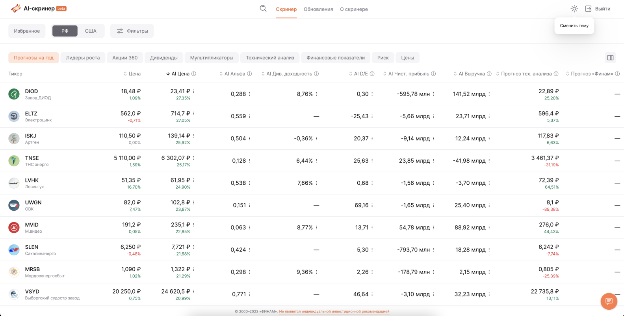Click the TNSE company logo
624x316 pixels.
14,161
